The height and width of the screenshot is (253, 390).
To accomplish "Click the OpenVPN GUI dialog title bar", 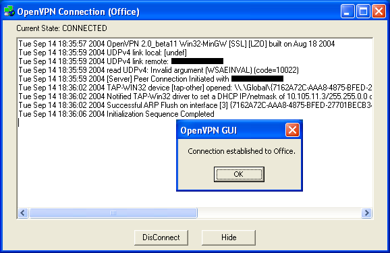I will [x=231, y=130].
